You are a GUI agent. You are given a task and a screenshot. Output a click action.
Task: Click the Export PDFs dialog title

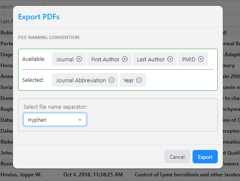[x=39, y=17]
